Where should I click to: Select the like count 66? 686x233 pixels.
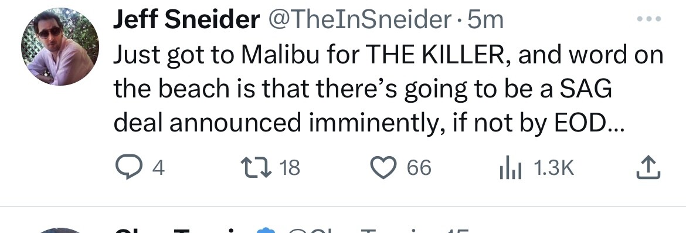419,168
